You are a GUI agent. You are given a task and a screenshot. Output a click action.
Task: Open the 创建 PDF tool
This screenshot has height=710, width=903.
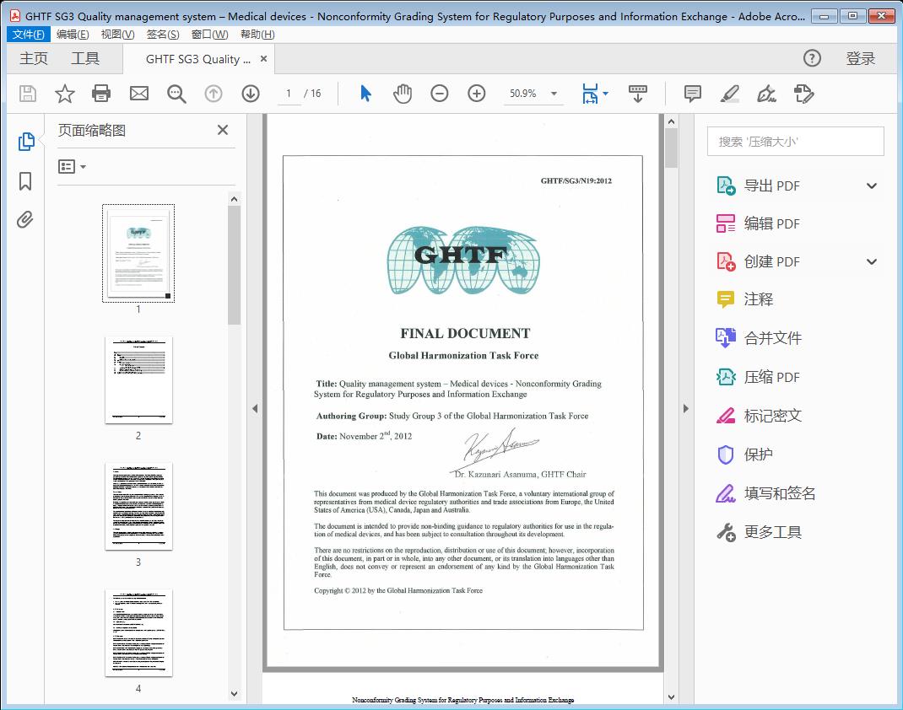[x=771, y=261]
